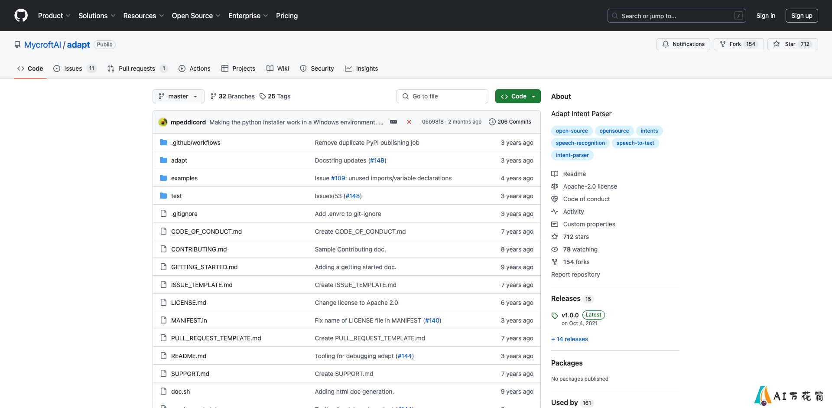This screenshot has height=408, width=832.
Task: Expand the Open Source menu
Action: [x=196, y=16]
